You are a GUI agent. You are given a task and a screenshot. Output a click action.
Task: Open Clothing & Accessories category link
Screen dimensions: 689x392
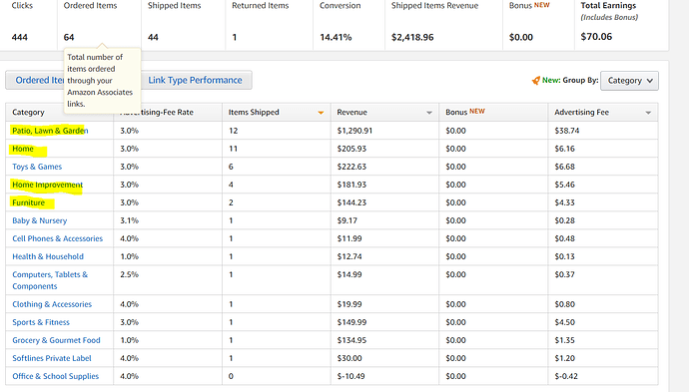pos(52,304)
